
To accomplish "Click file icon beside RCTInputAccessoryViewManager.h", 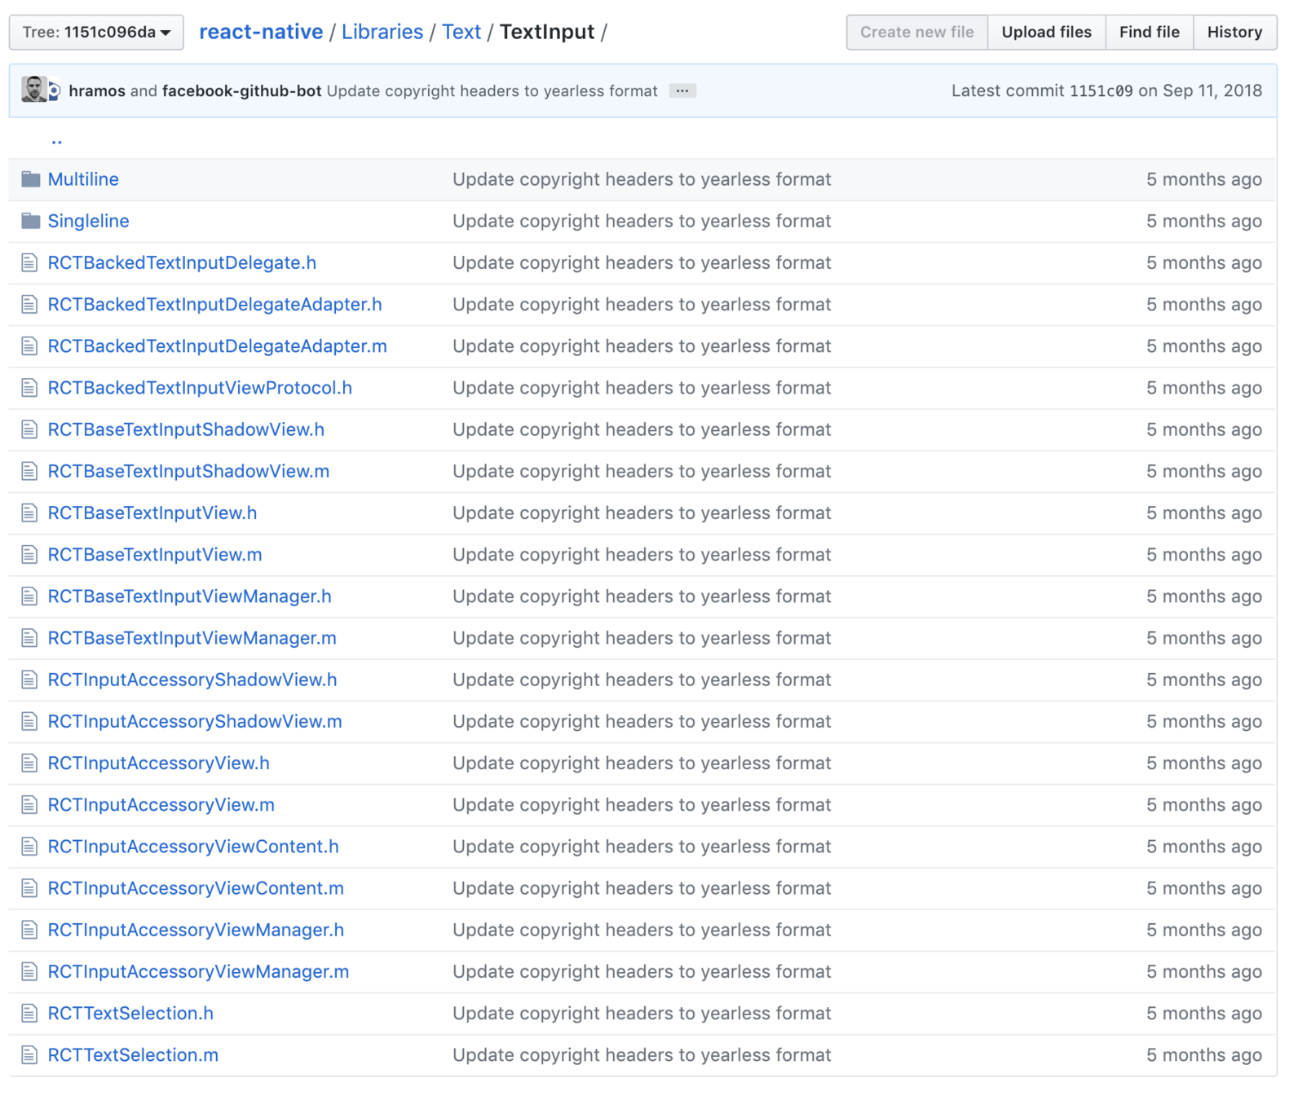I will [x=29, y=930].
